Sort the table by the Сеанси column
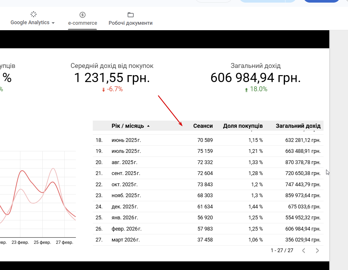The width and height of the screenshot is (348, 270). [203, 126]
